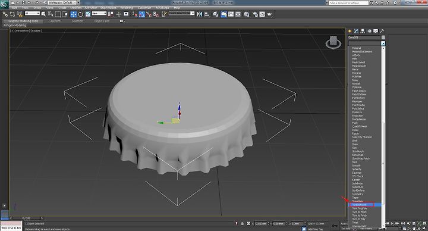The image size is (428, 231).
Task: Open the Rendering menu
Action: [127, 8]
